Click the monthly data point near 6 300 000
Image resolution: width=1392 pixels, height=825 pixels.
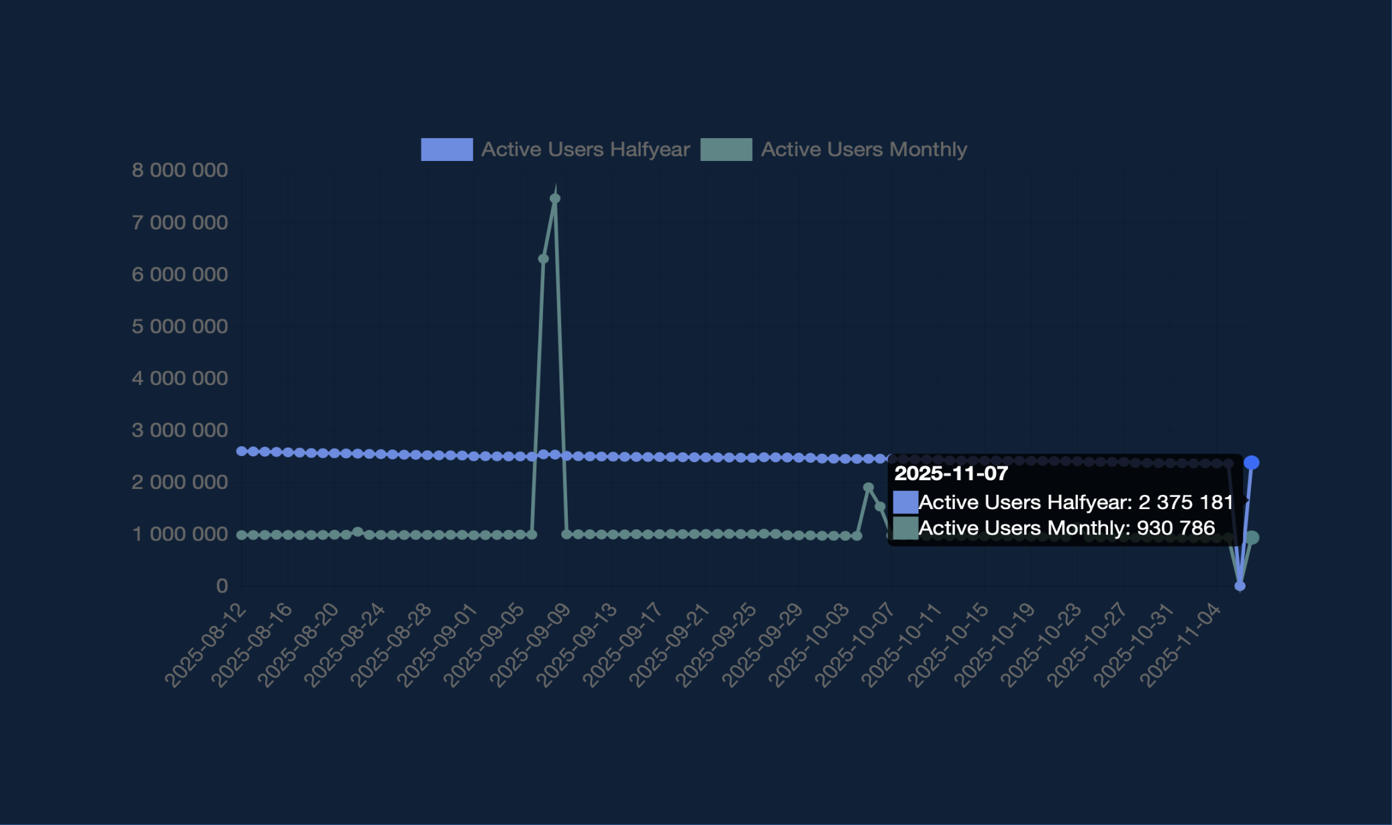[544, 259]
